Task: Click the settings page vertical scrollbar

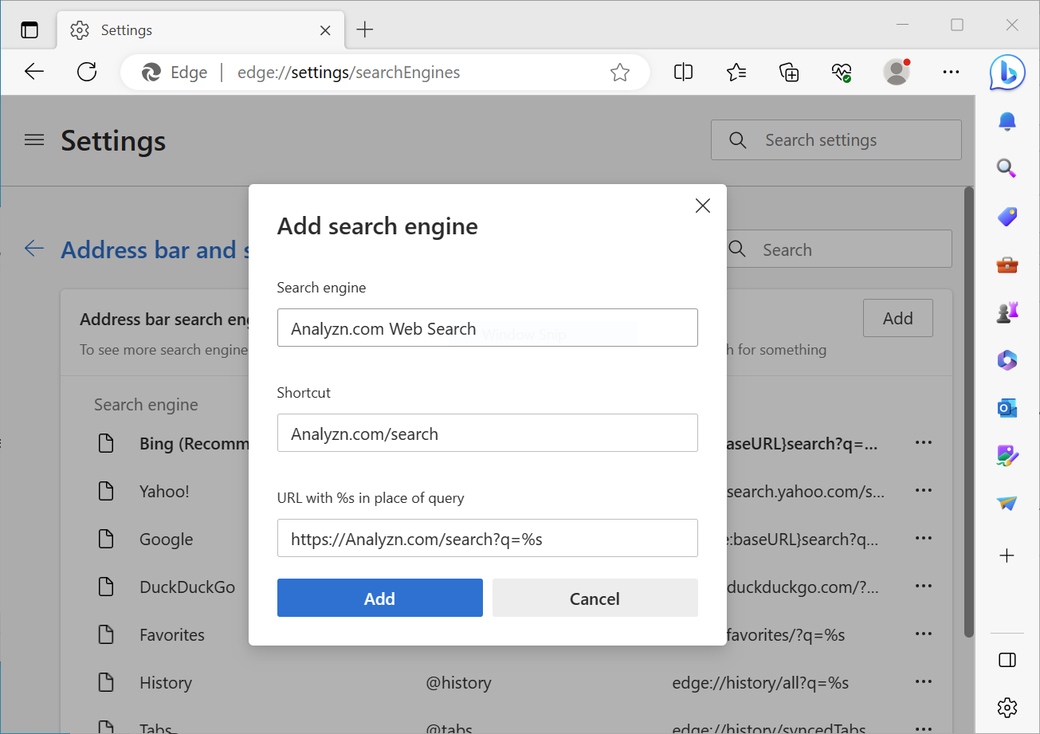Action: click(969, 411)
